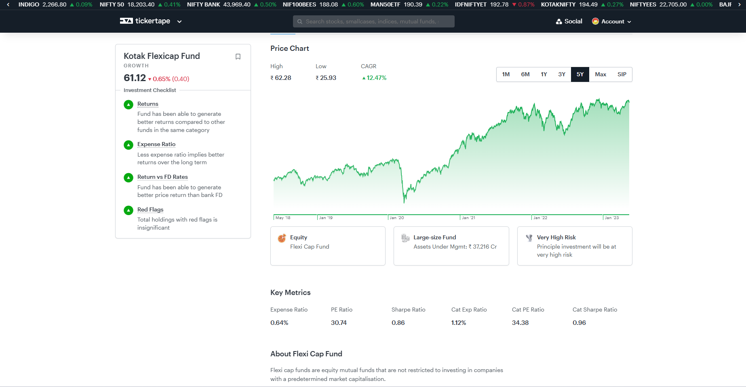The height and width of the screenshot is (387, 746).
Task: Click the Account avatar icon
Action: tap(595, 21)
